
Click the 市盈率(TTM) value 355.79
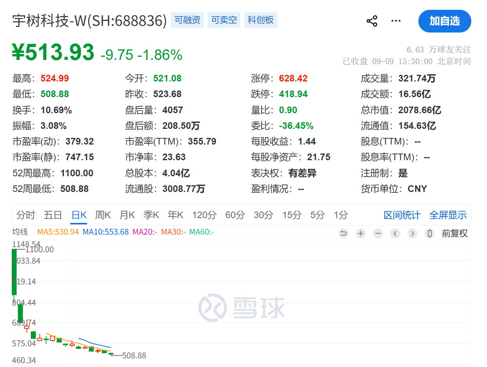point(202,141)
